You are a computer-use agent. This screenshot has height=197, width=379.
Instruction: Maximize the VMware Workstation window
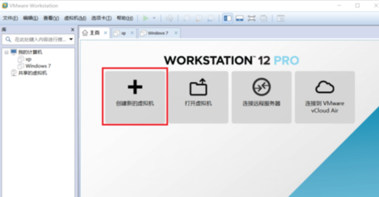click(x=357, y=6)
